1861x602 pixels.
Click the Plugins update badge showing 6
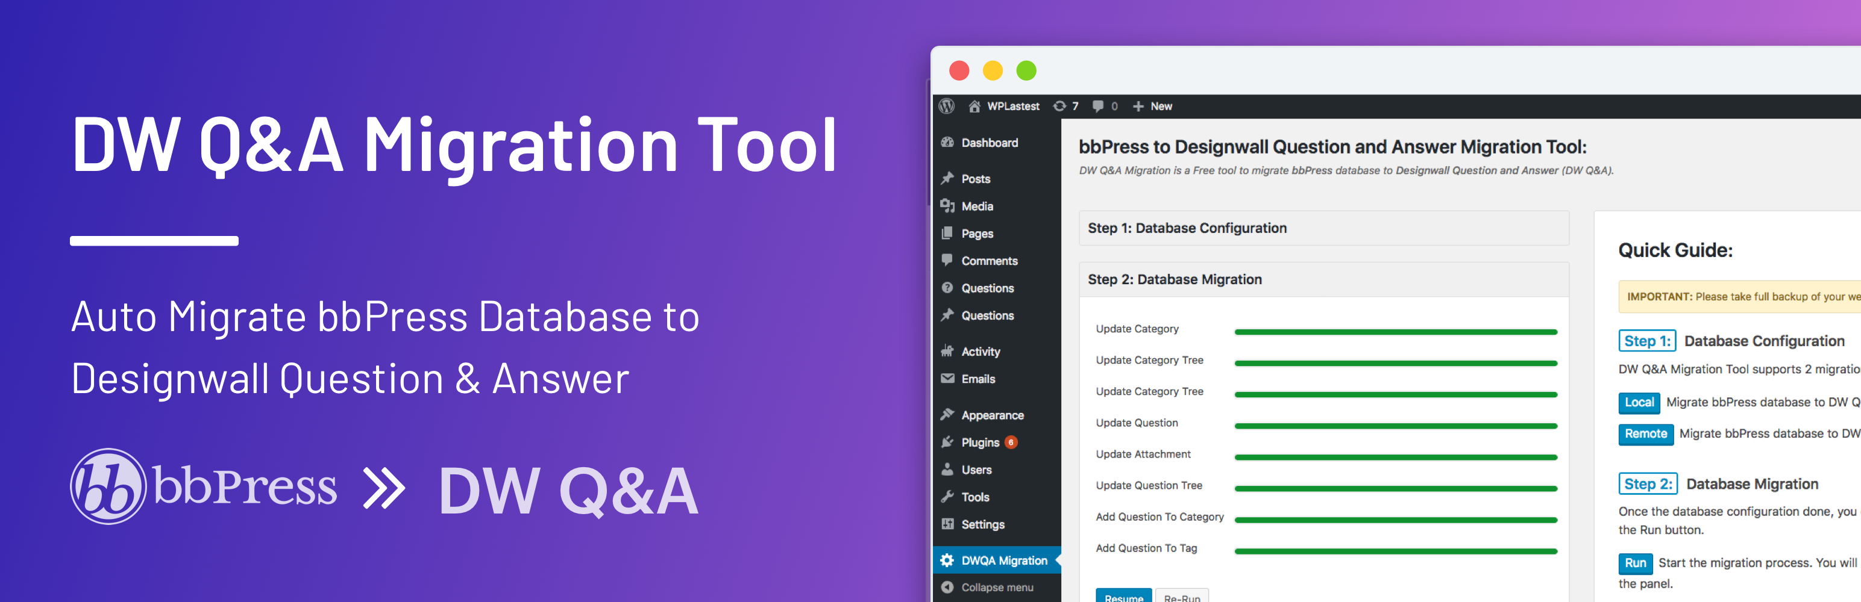(1011, 442)
